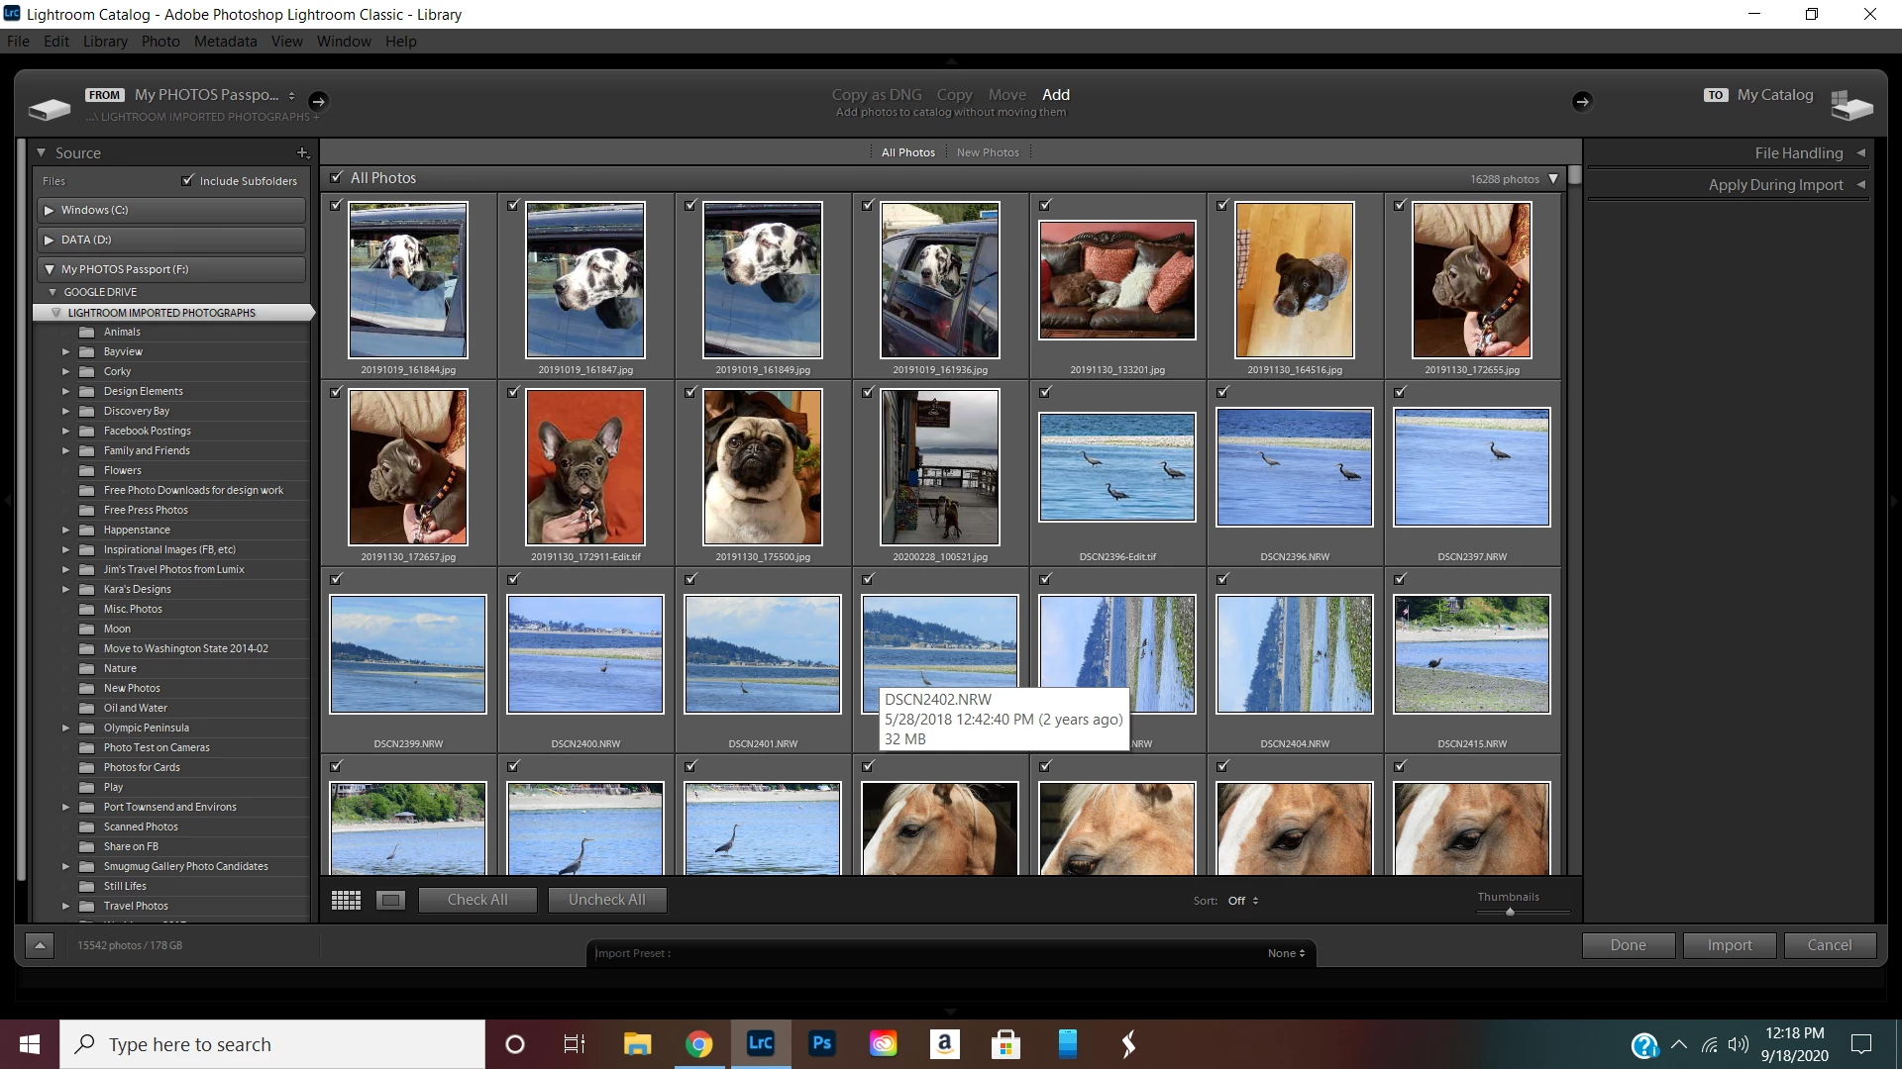The image size is (1902, 1069).
Task: Add a source with the plus icon
Action: tap(303, 153)
